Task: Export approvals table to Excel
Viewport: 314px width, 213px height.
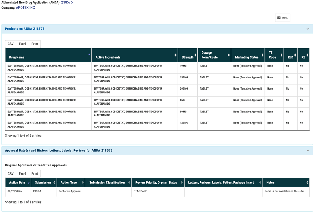Action: point(22,174)
